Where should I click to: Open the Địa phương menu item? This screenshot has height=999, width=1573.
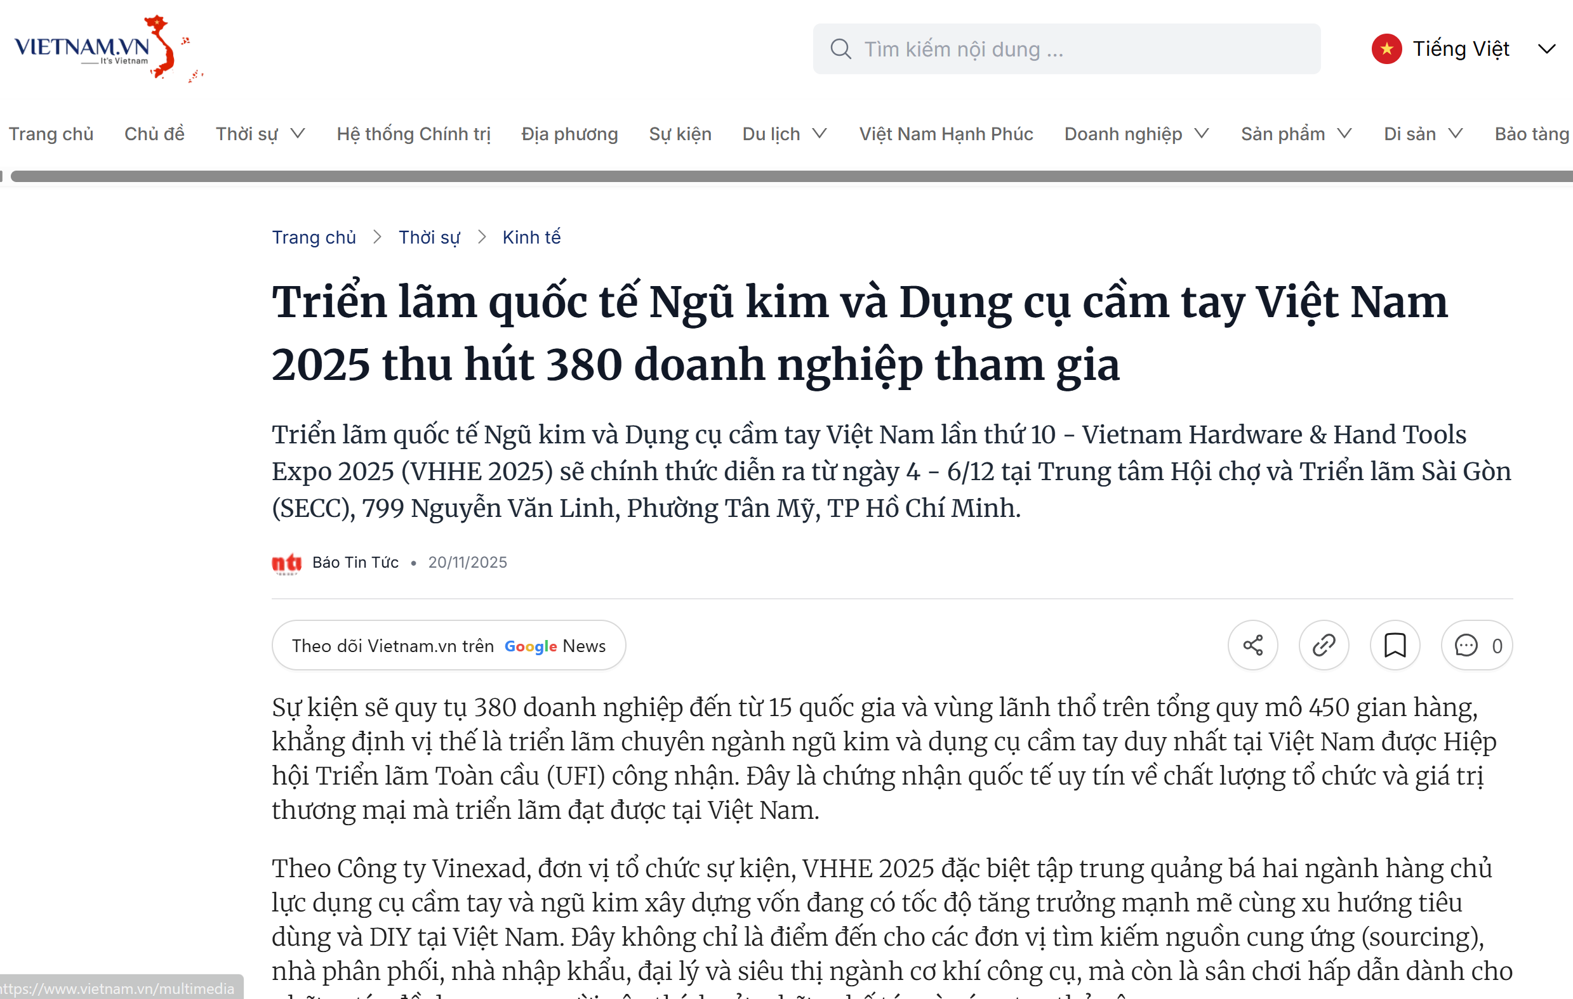coord(569,134)
